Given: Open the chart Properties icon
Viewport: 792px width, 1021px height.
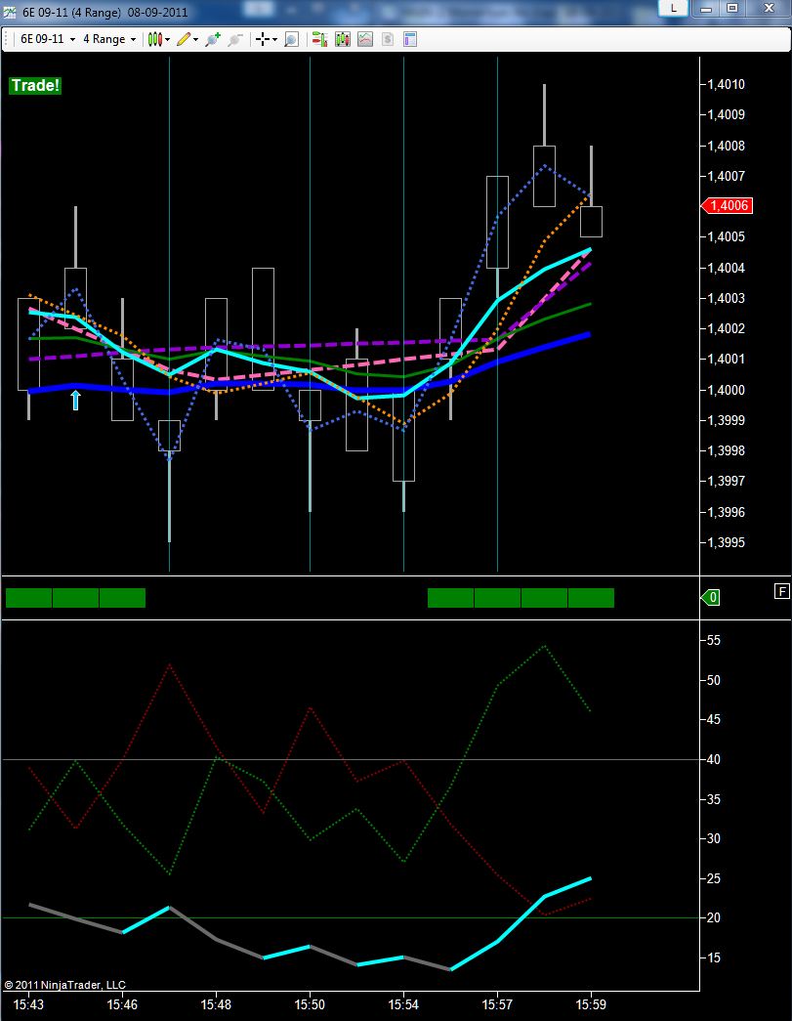Looking at the screenshot, I should coord(409,40).
